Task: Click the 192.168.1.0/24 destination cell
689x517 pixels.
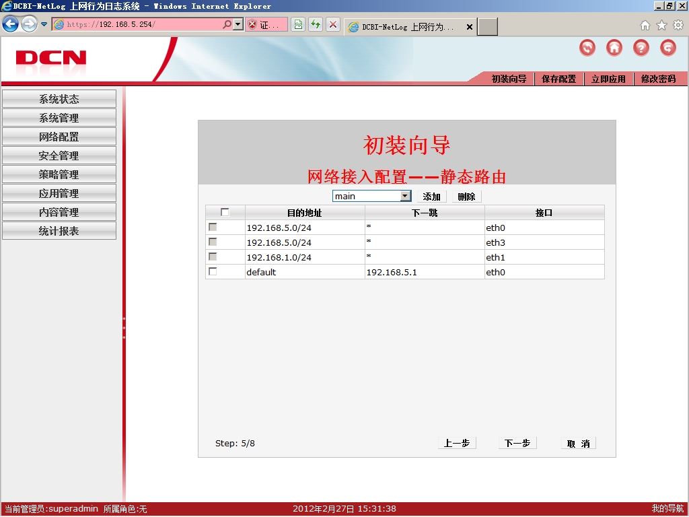Action: point(305,257)
